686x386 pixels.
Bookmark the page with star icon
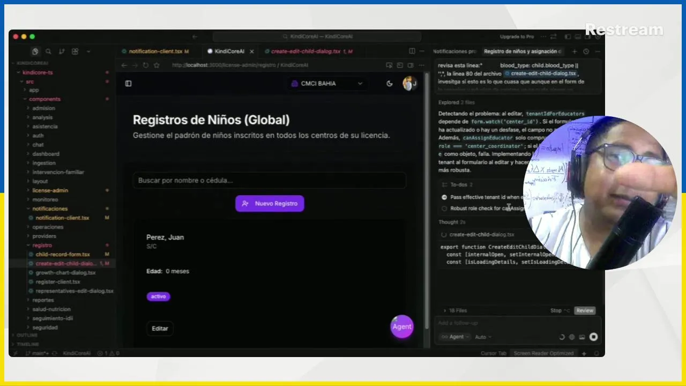pyautogui.click(x=156, y=65)
